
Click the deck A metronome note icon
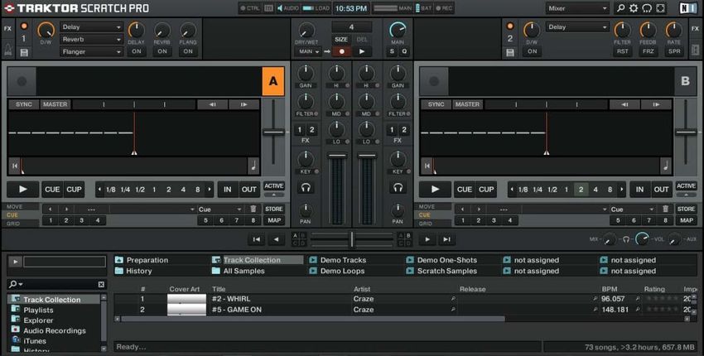click(x=253, y=166)
